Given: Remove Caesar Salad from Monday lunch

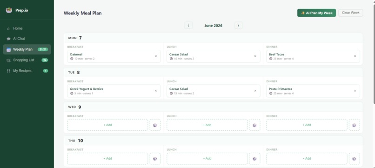Looking at the screenshot, I should point(255,56).
